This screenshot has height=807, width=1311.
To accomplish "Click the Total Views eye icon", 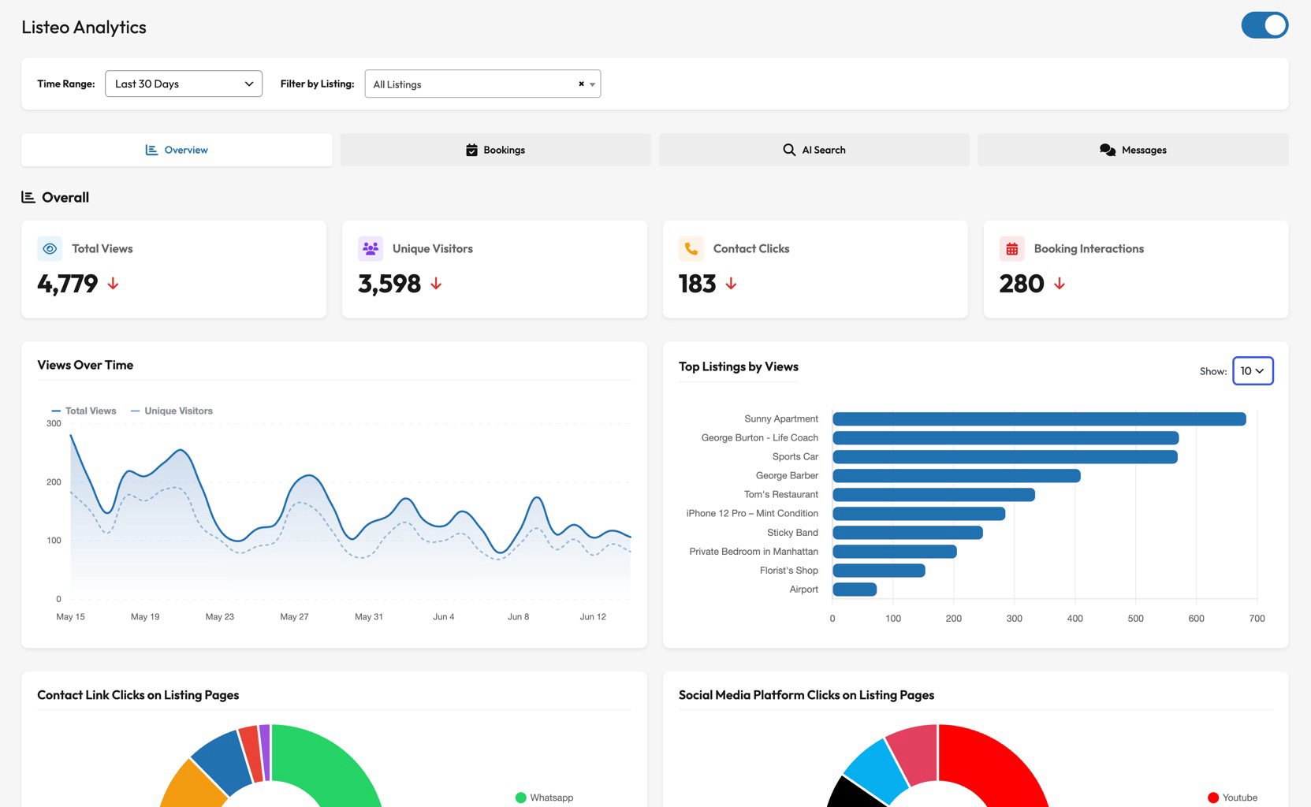I will [x=50, y=248].
